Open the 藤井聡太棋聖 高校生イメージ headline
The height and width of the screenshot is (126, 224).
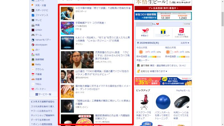pyautogui.click(x=103, y=88)
